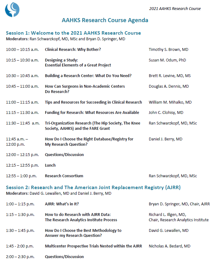Select the Session 2 AJRR heading
Image resolution: width=214 pixels, height=264 pixels.
pyautogui.click(x=93, y=188)
